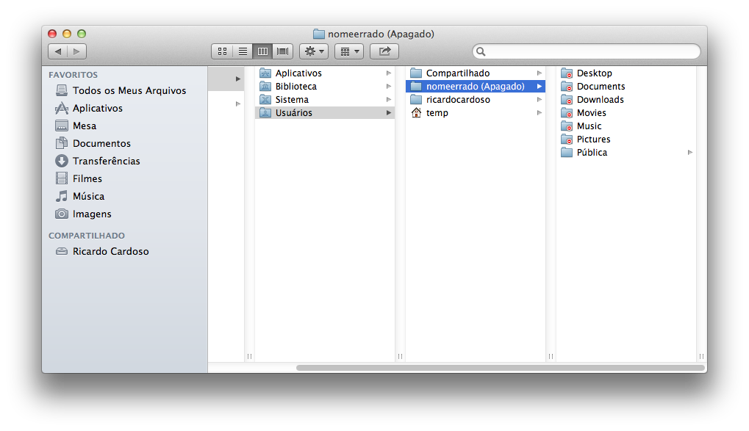The height and width of the screenshot is (431, 749).
Task: Open Todos os Meus Arquivos in sidebar
Action: point(129,91)
